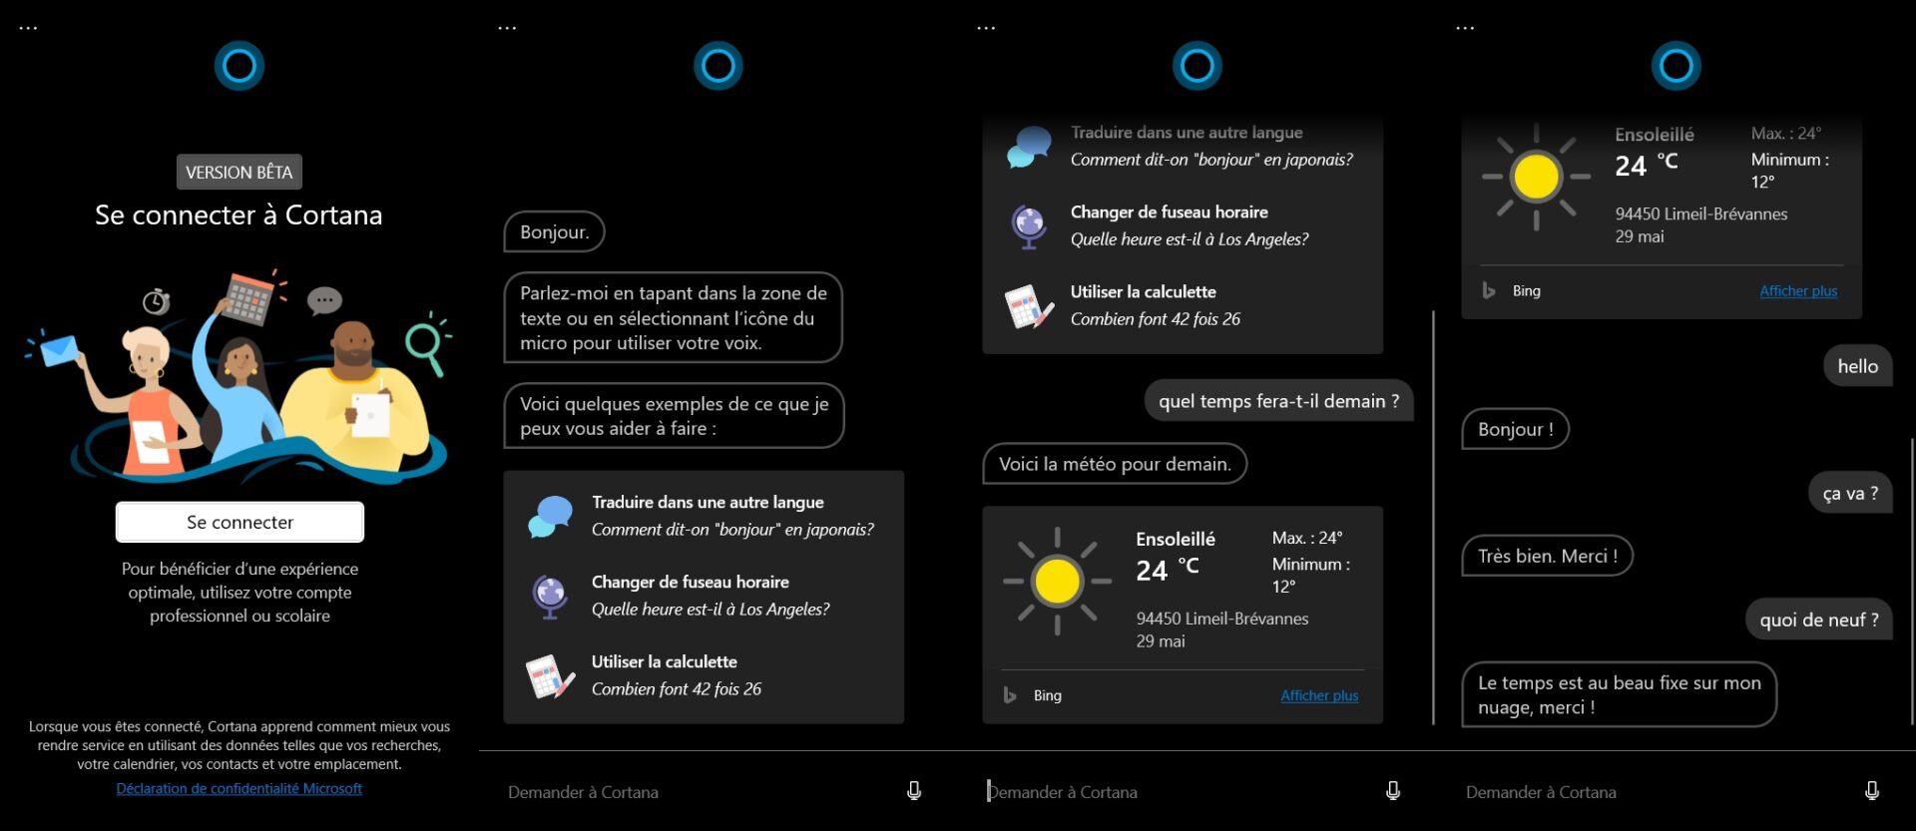
Task: Select "Changer de fuseau horaire" above the weather question
Action: [x=1169, y=211]
